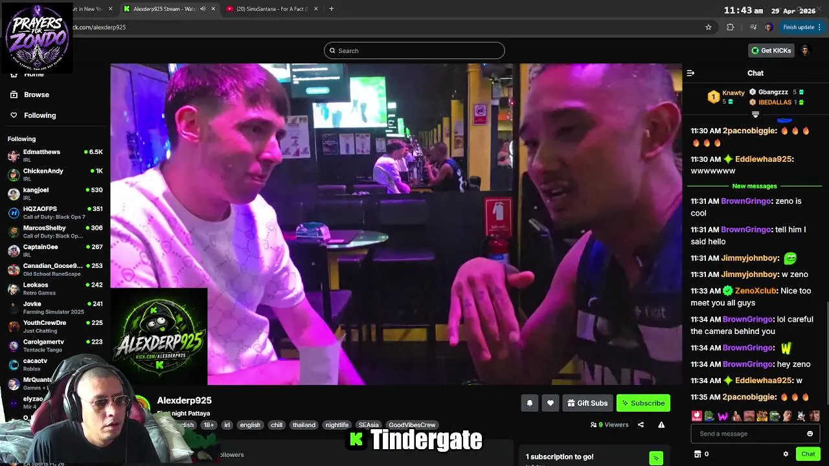Click the Alexderp925 channel name

pos(184,401)
